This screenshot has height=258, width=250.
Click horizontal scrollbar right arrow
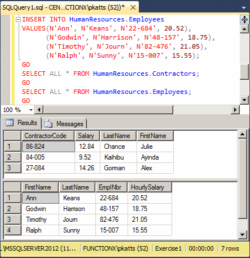[235, 110]
